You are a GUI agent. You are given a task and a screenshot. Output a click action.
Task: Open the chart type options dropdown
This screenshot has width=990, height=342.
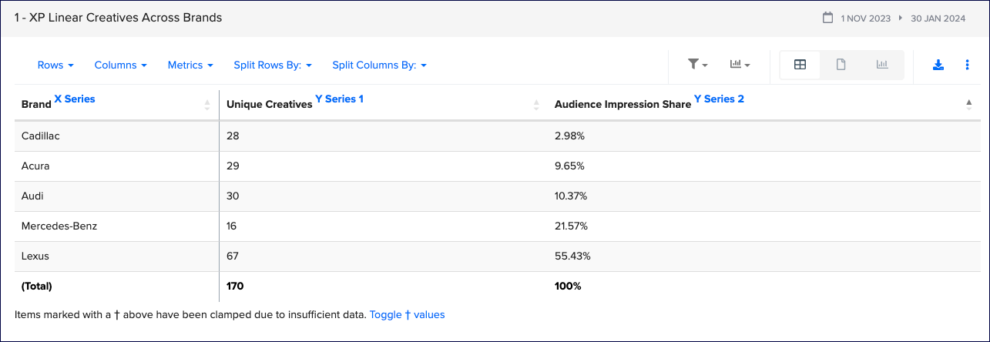click(x=740, y=65)
